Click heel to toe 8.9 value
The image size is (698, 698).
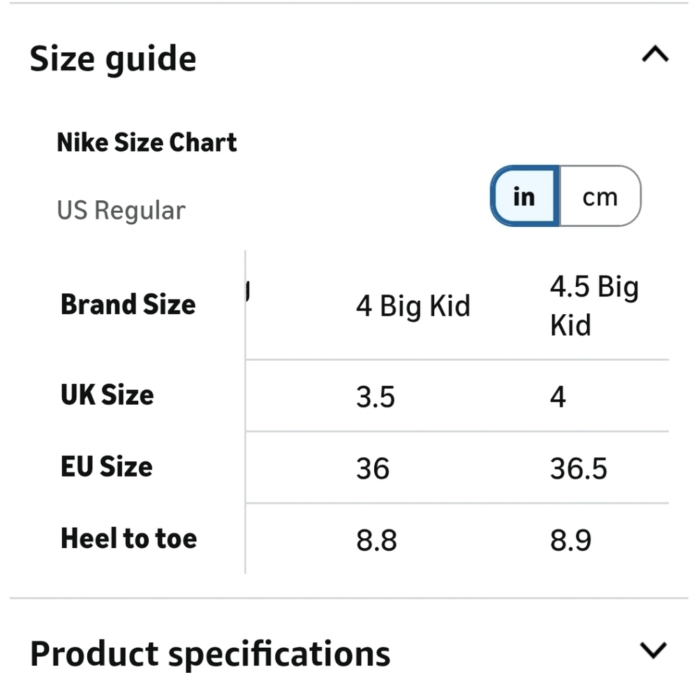coord(571,540)
